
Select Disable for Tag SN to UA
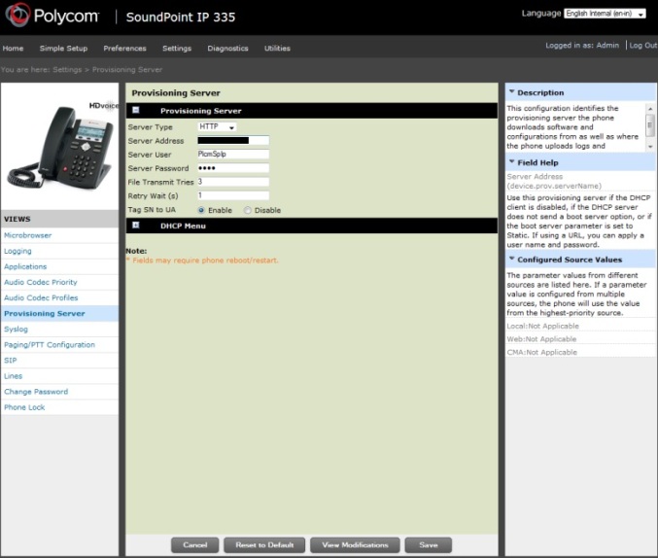pos(248,210)
